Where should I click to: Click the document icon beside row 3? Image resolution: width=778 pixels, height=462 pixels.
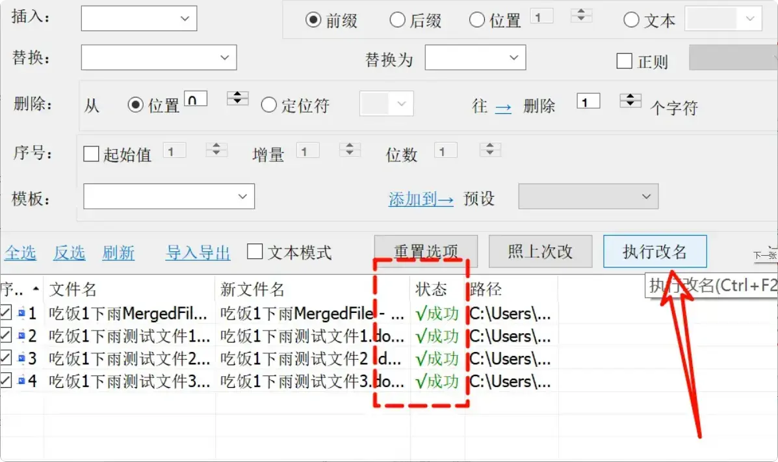[22, 359]
